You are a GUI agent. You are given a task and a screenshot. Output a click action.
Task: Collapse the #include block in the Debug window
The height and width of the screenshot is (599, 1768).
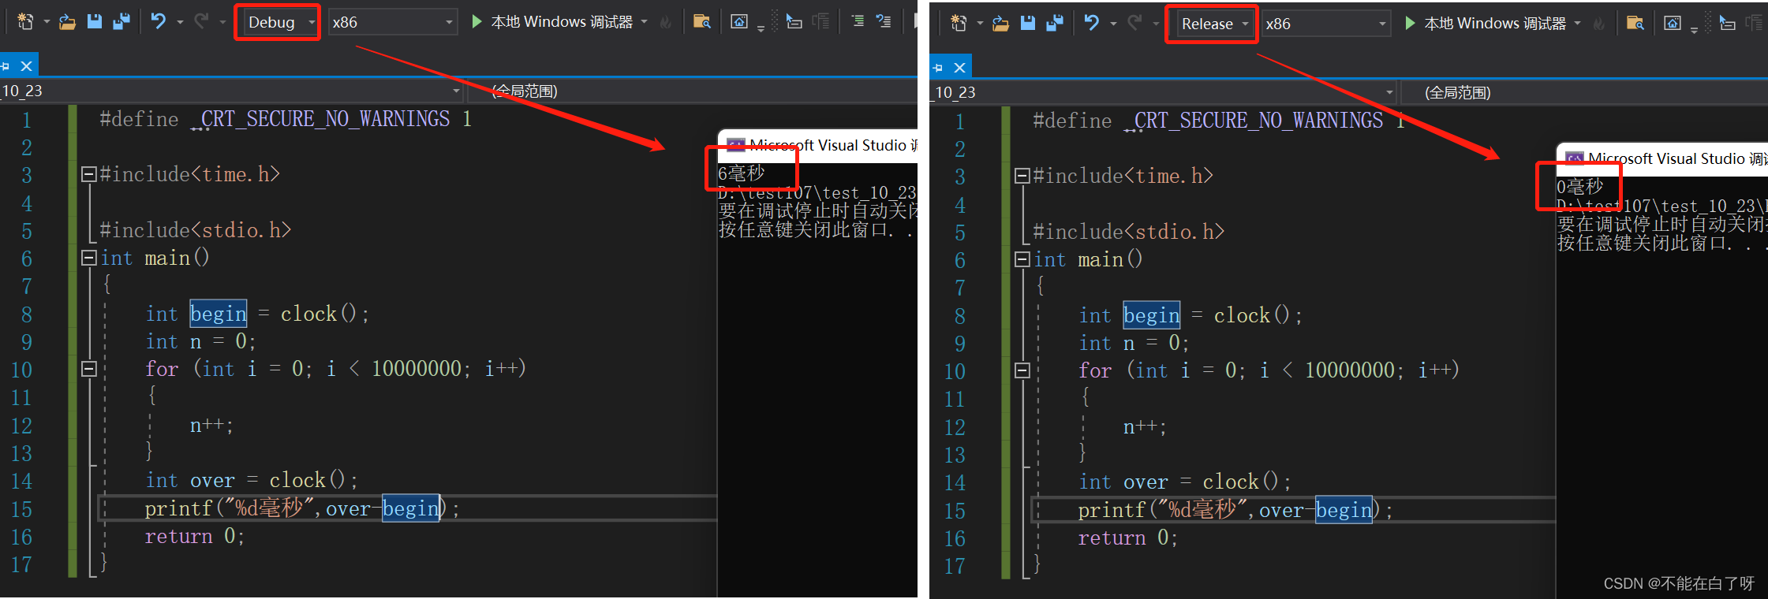[x=89, y=174]
